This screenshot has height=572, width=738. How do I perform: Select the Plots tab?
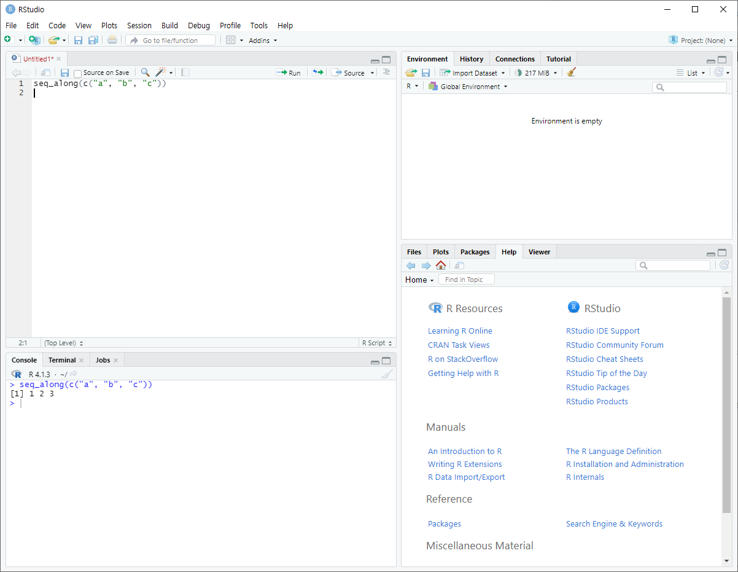[441, 252]
